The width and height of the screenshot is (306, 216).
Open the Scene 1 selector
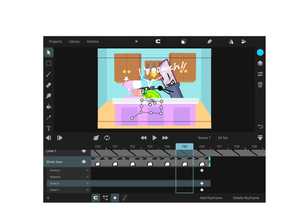point(204,138)
